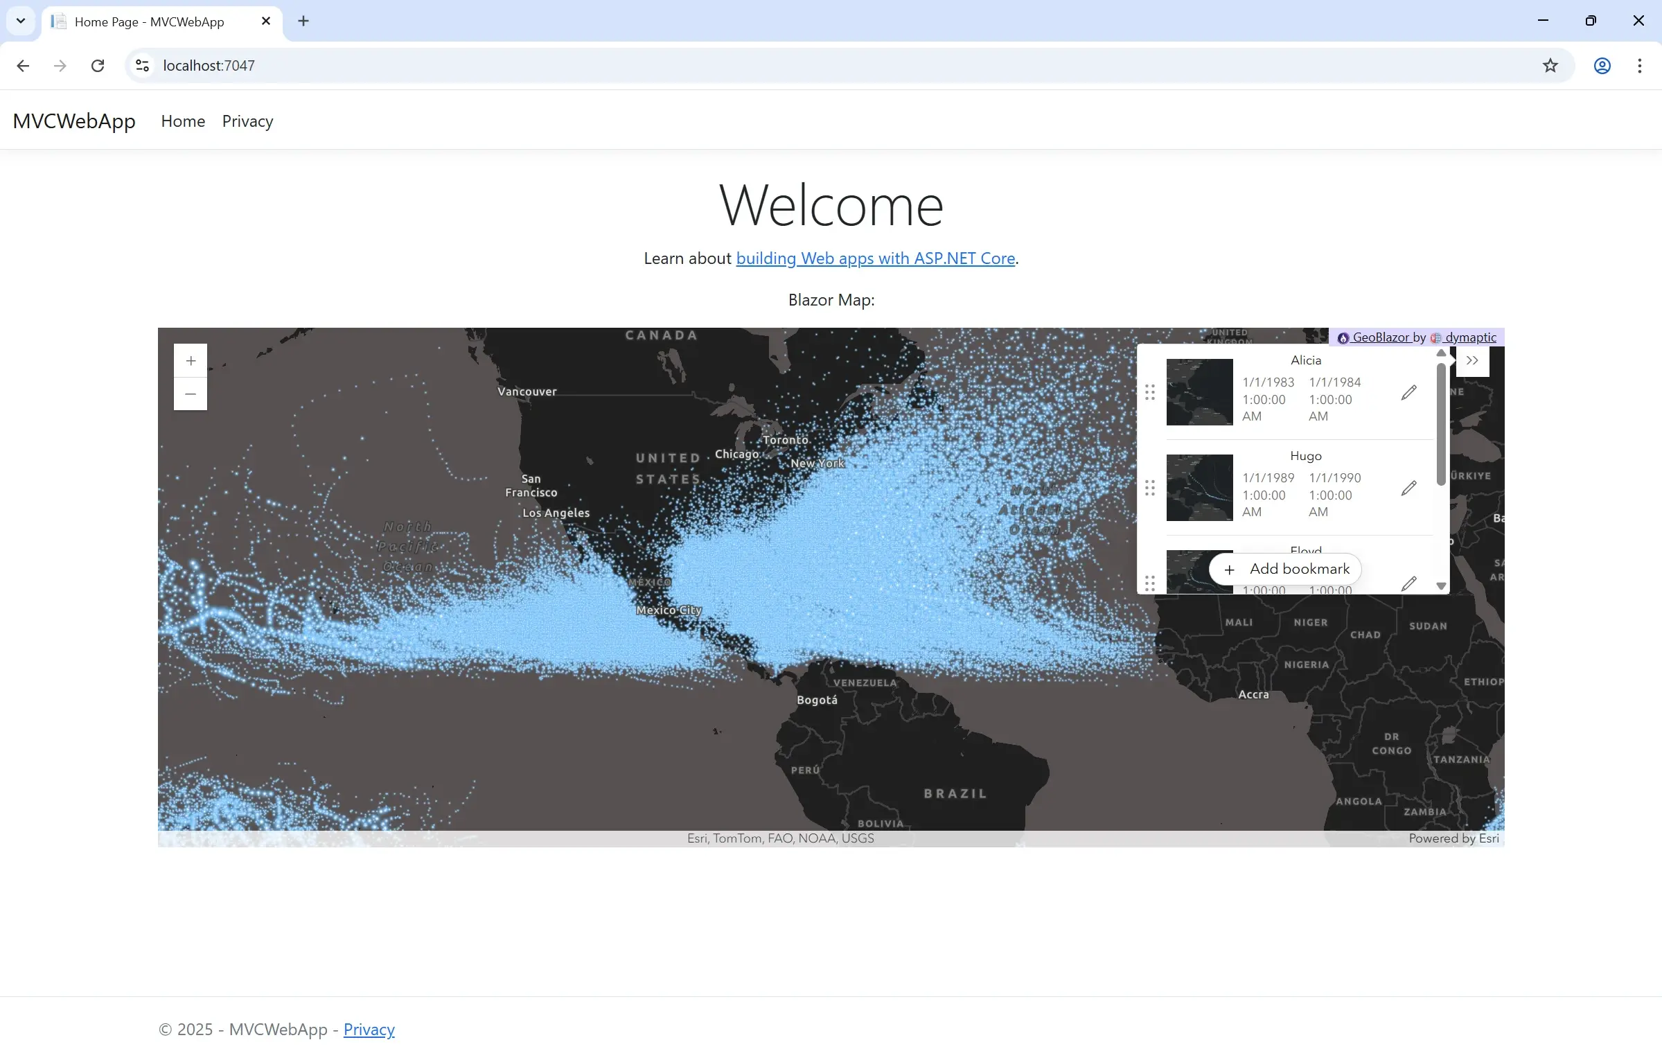Bookmark this page using the star icon
Screen dimensions: 1662x1058
click(x=1550, y=65)
